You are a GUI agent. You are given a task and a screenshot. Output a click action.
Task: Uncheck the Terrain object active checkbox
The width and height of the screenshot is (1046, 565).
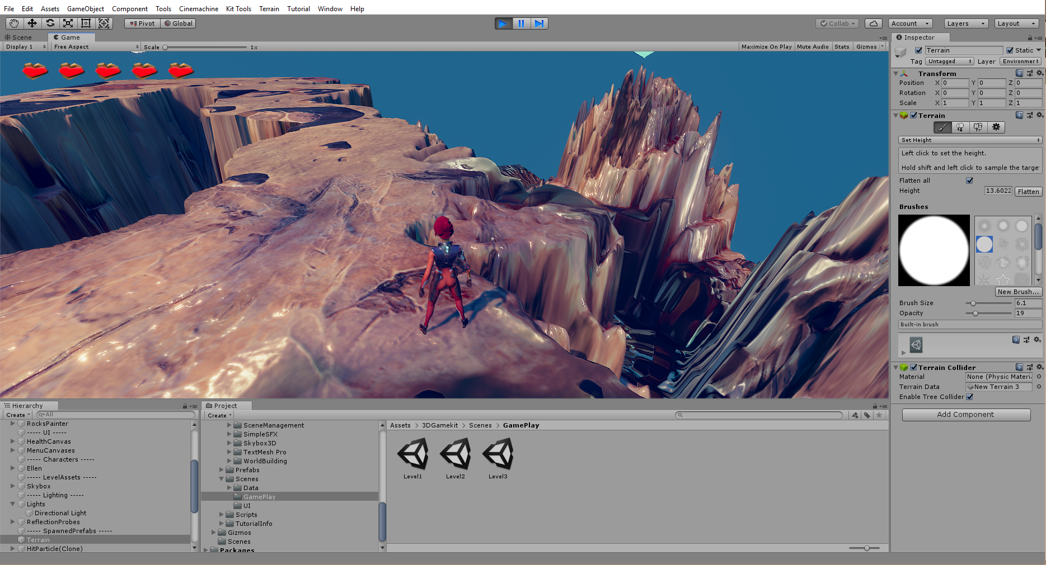918,50
